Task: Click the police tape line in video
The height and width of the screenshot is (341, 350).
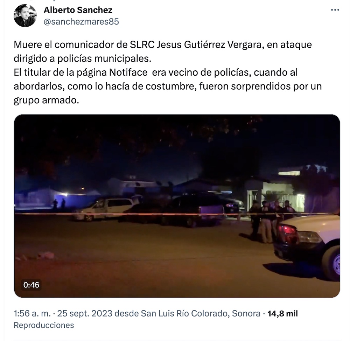Action: point(177,214)
